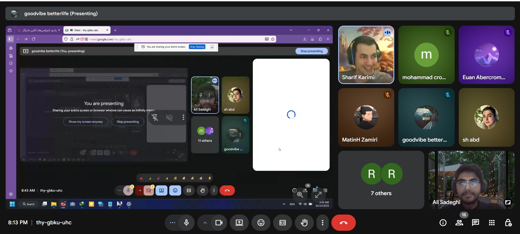Open more options three-dot menu
The height and width of the screenshot is (234, 520).
pos(322,223)
